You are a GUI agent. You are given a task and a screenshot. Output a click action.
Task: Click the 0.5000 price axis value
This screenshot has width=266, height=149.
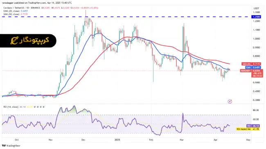tap(256, 82)
